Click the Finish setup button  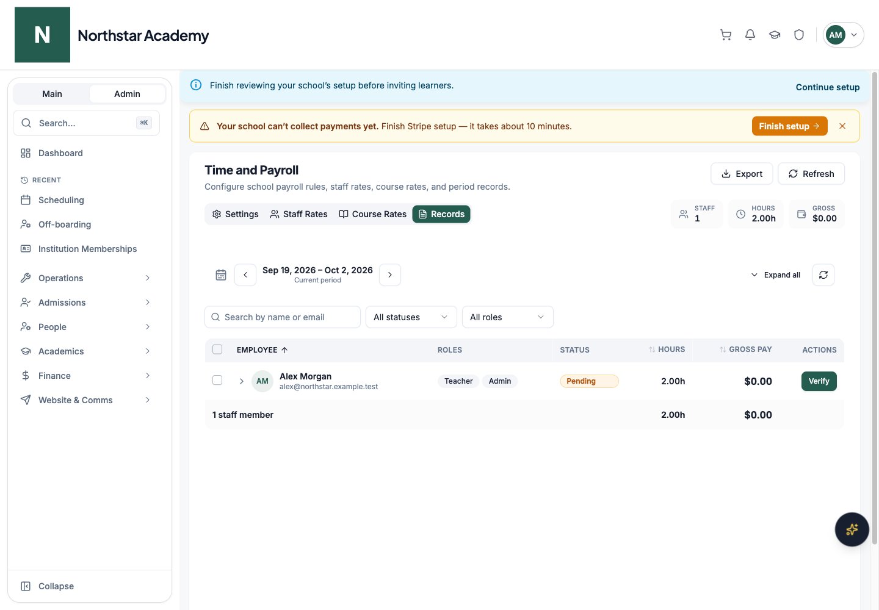[x=789, y=126]
